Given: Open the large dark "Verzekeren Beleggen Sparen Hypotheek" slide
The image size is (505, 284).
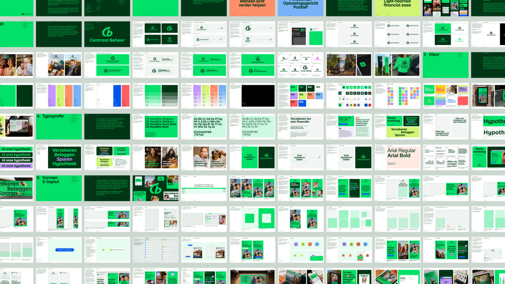Looking at the screenshot, I should pyautogui.click(x=59, y=158).
